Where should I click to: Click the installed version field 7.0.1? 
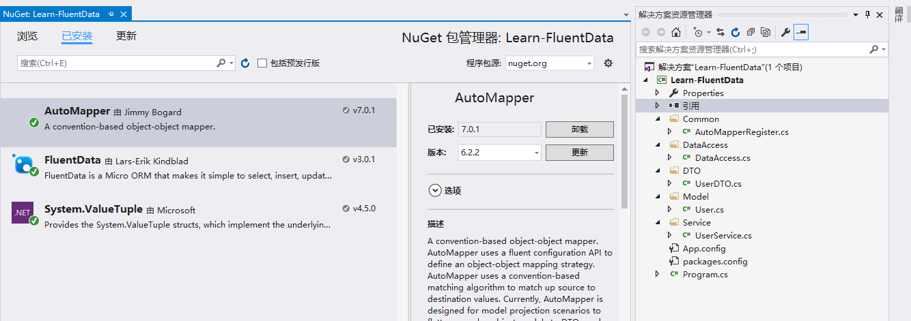[499, 129]
